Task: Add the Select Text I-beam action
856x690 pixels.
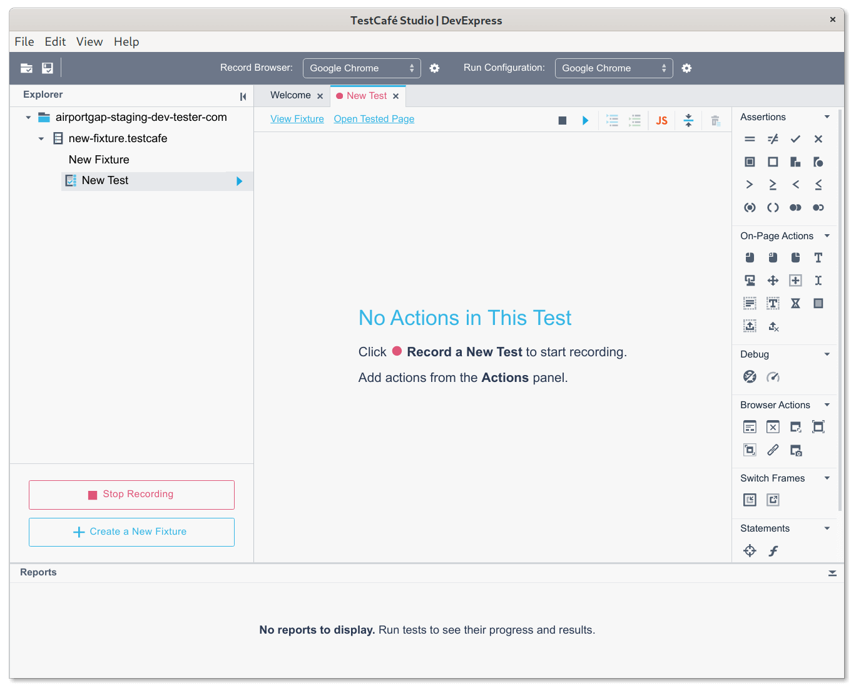Action: pos(818,281)
